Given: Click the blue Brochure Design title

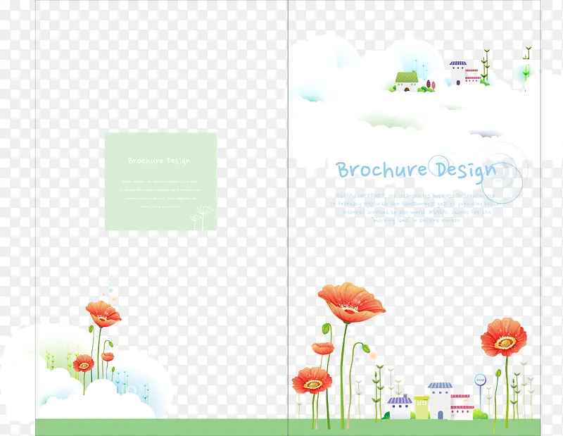Looking at the screenshot, I should (x=415, y=170).
